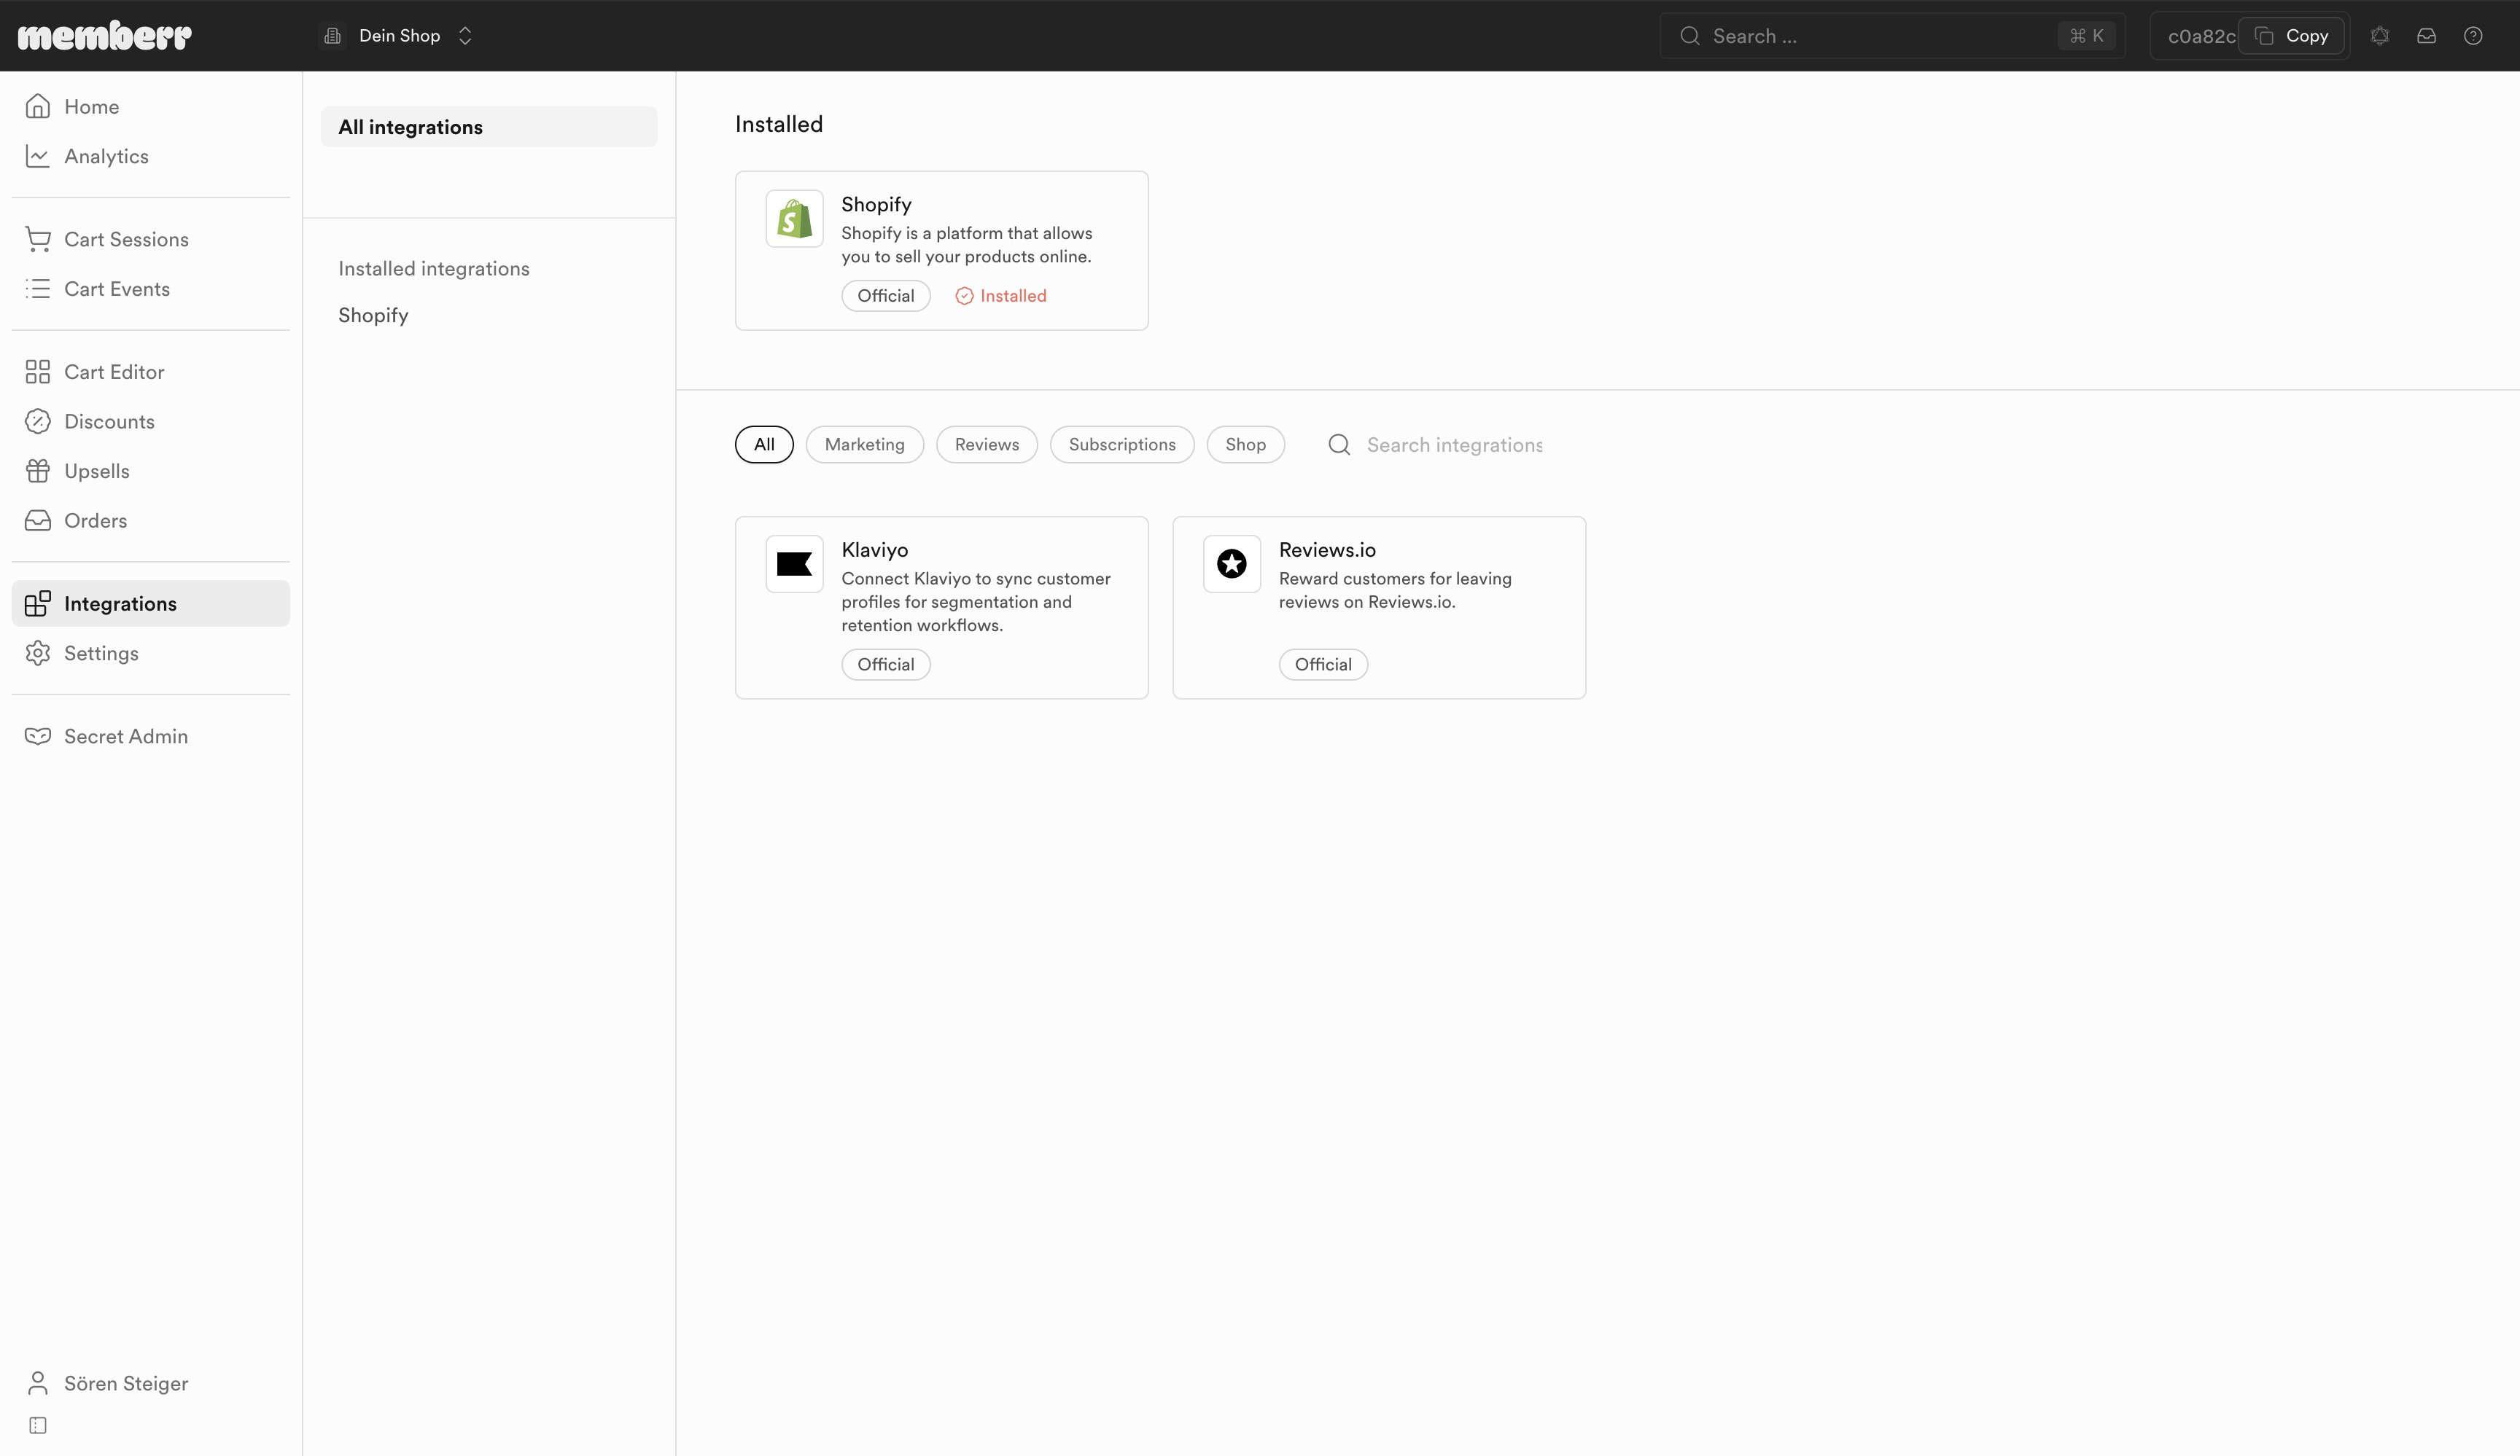The width and height of the screenshot is (2520, 1456).
Task: Open the installed Shopify integration card
Action: point(942,251)
